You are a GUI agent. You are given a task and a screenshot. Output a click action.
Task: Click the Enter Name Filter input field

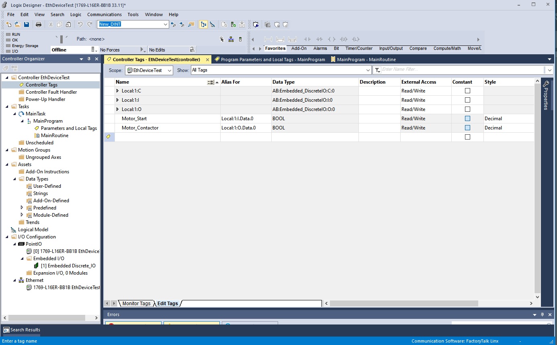(462, 70)
